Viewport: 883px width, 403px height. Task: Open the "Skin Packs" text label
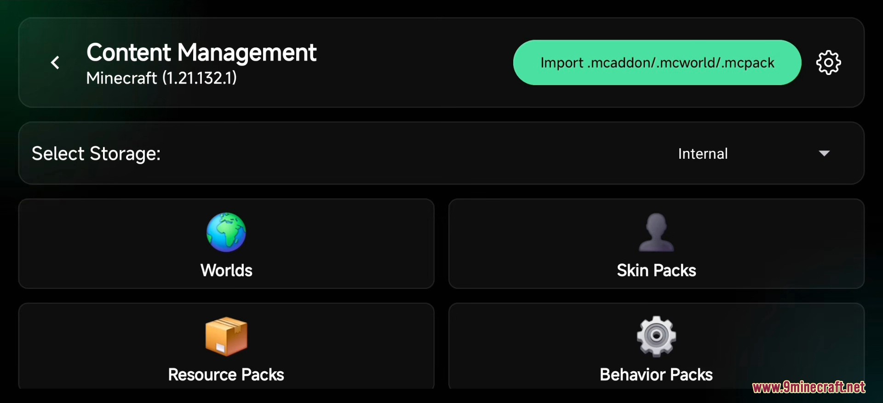pos(656,271)
